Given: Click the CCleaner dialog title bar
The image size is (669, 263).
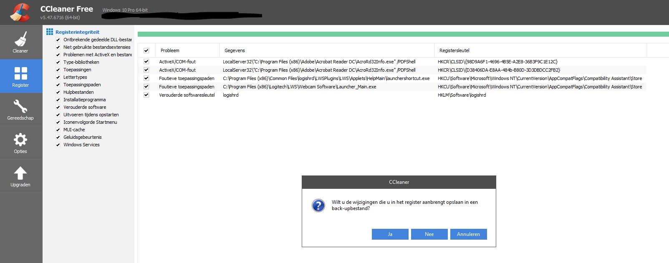Looking at the screenshot, I should pyautogui.click(x=399, y=182).
